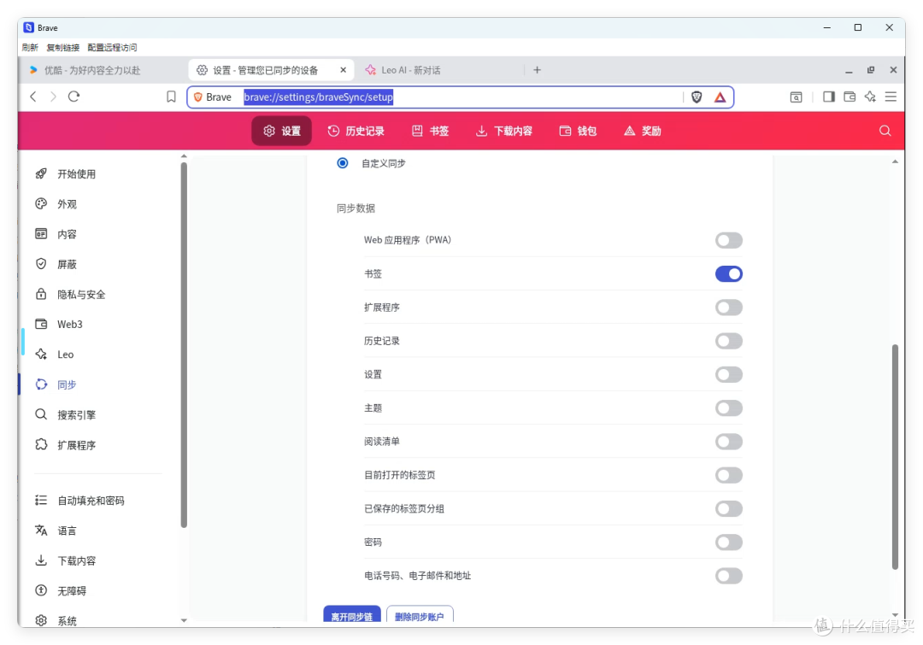Open the Brave Wallet toolbar icon
The height and width of the screenshot is (645, 923).
(850, 97)
